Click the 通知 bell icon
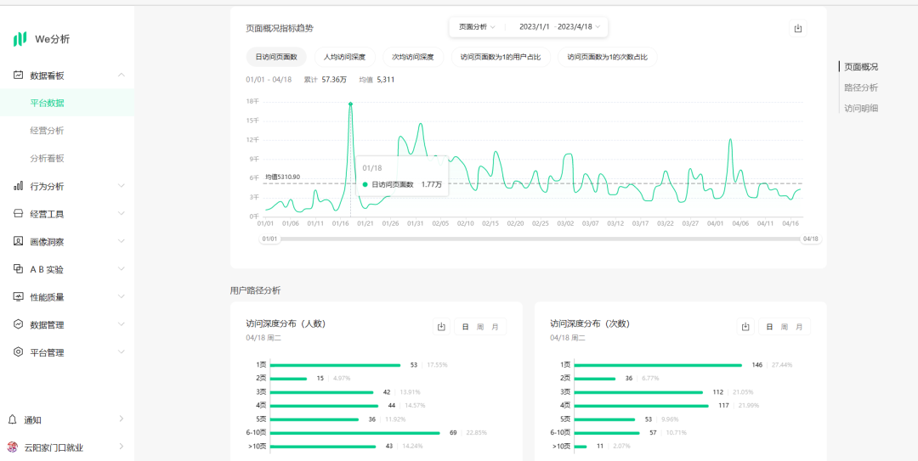This screenshot has height=461, width=918. [x=13, y=419]
